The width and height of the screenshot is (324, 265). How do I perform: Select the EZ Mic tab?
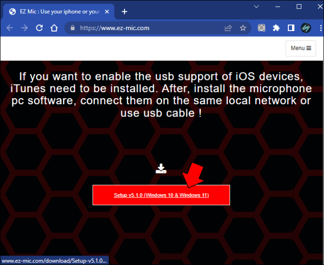59,12
